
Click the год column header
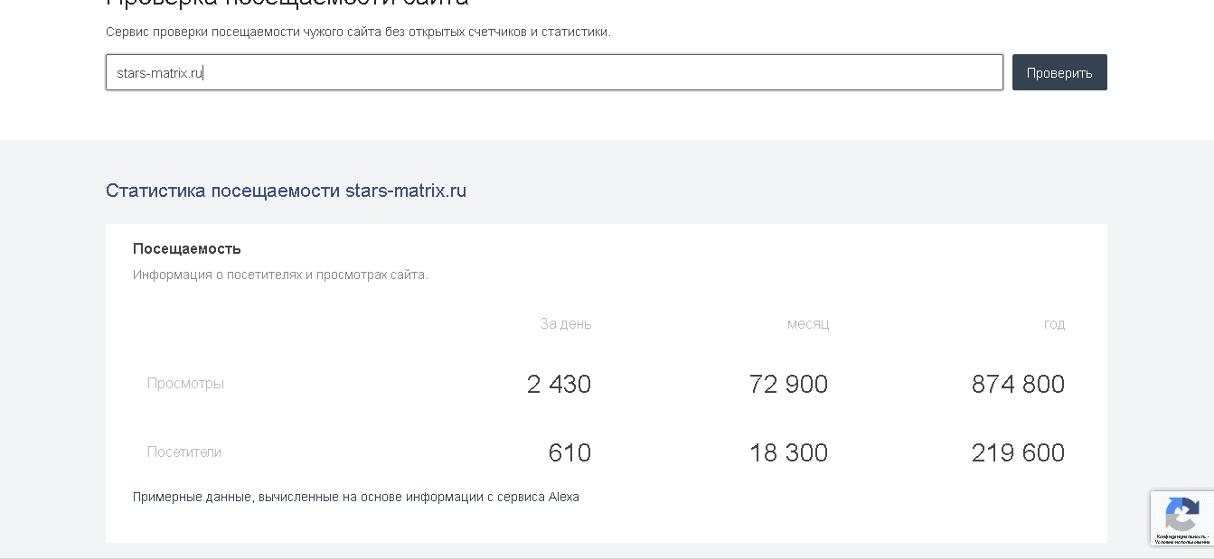coord(1054,323)
